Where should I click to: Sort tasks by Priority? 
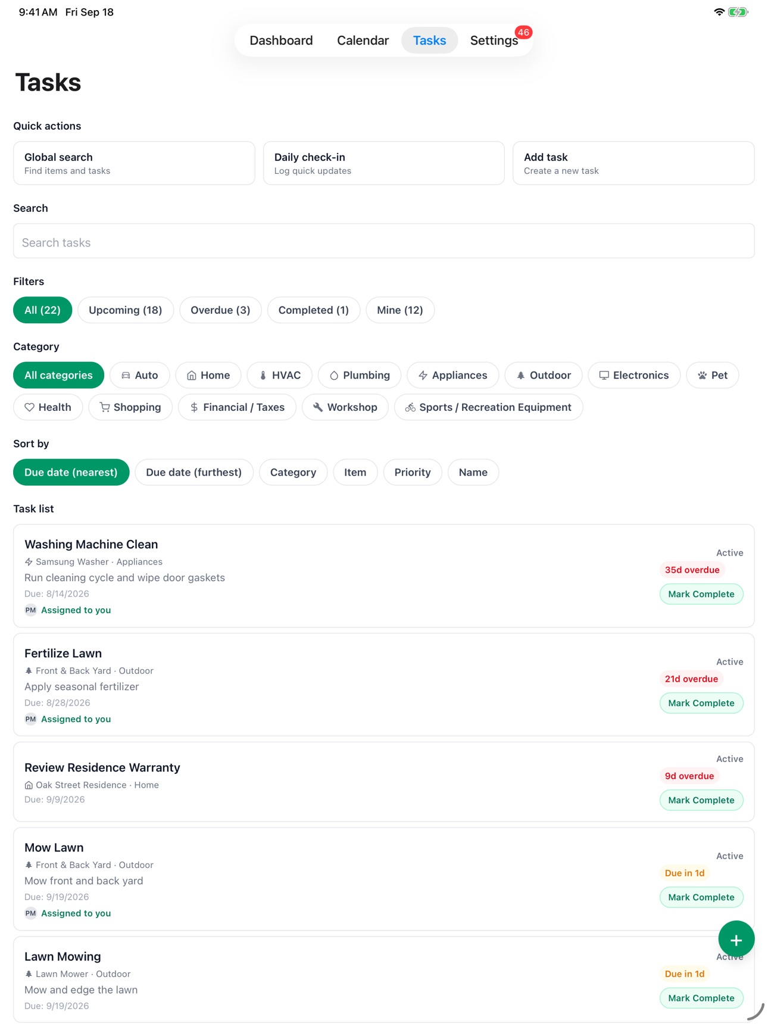coord(413,472)
